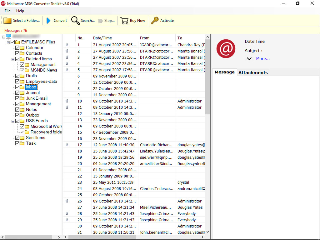
Task: Click the Search magnifying glass icon
Action: point(76,21)
